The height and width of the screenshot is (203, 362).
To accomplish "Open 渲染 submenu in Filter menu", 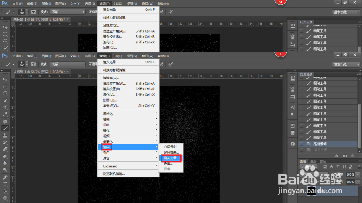I will click(x=129, y=147).
